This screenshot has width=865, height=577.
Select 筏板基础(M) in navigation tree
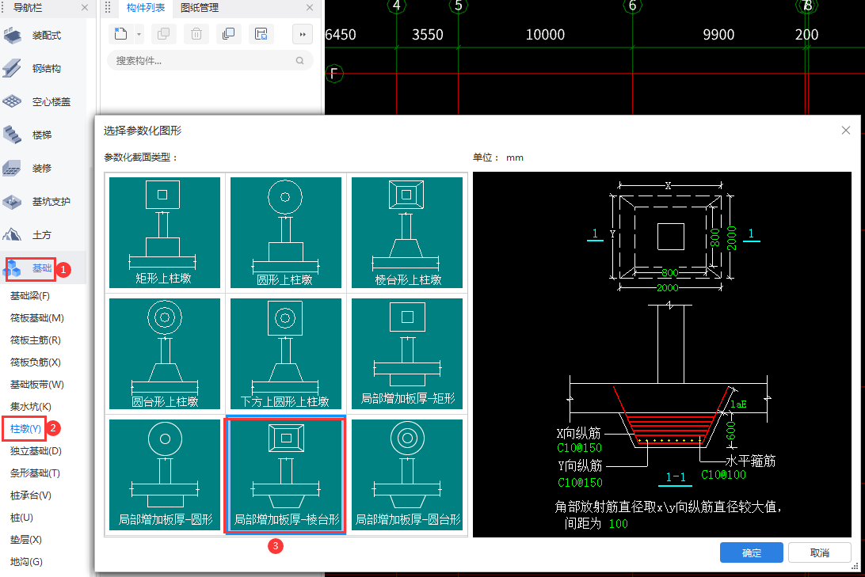pos(37,318)
